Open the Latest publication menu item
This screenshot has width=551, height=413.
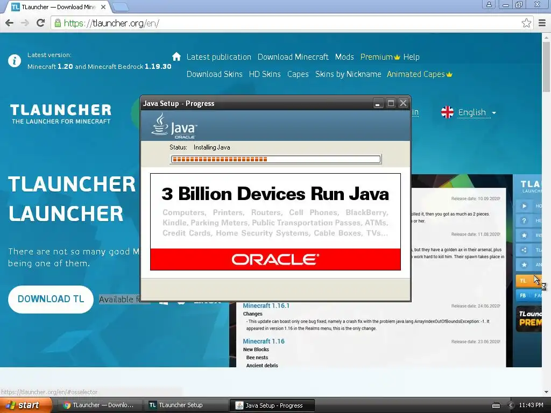[218, 57]
